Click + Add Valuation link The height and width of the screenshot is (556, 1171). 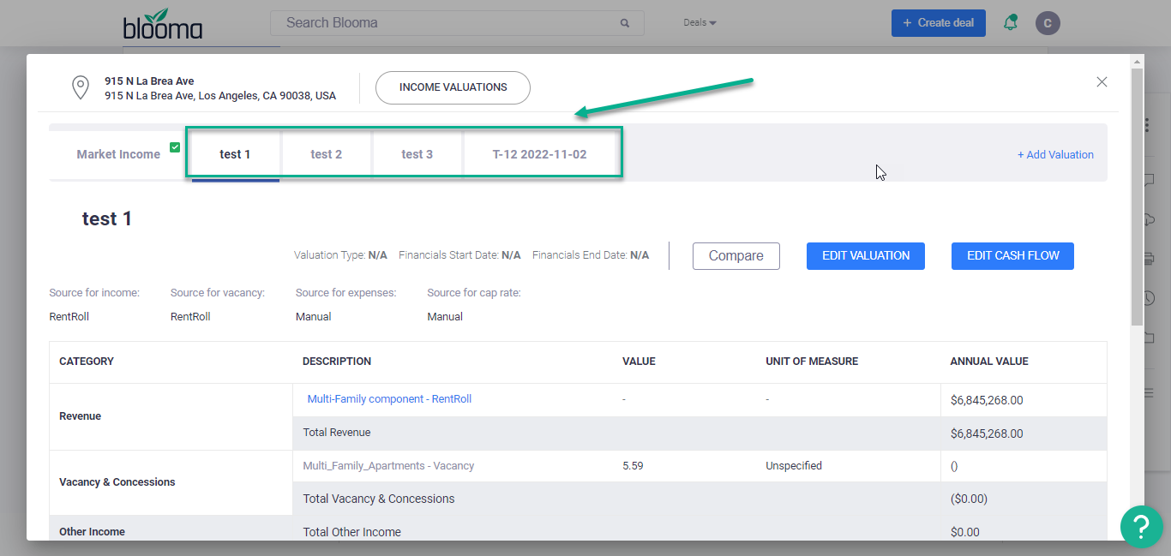click(x=1055, y=155)
